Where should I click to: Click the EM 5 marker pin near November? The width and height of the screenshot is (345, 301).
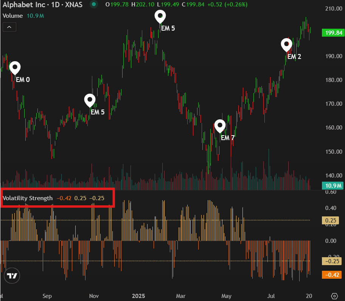90,100
